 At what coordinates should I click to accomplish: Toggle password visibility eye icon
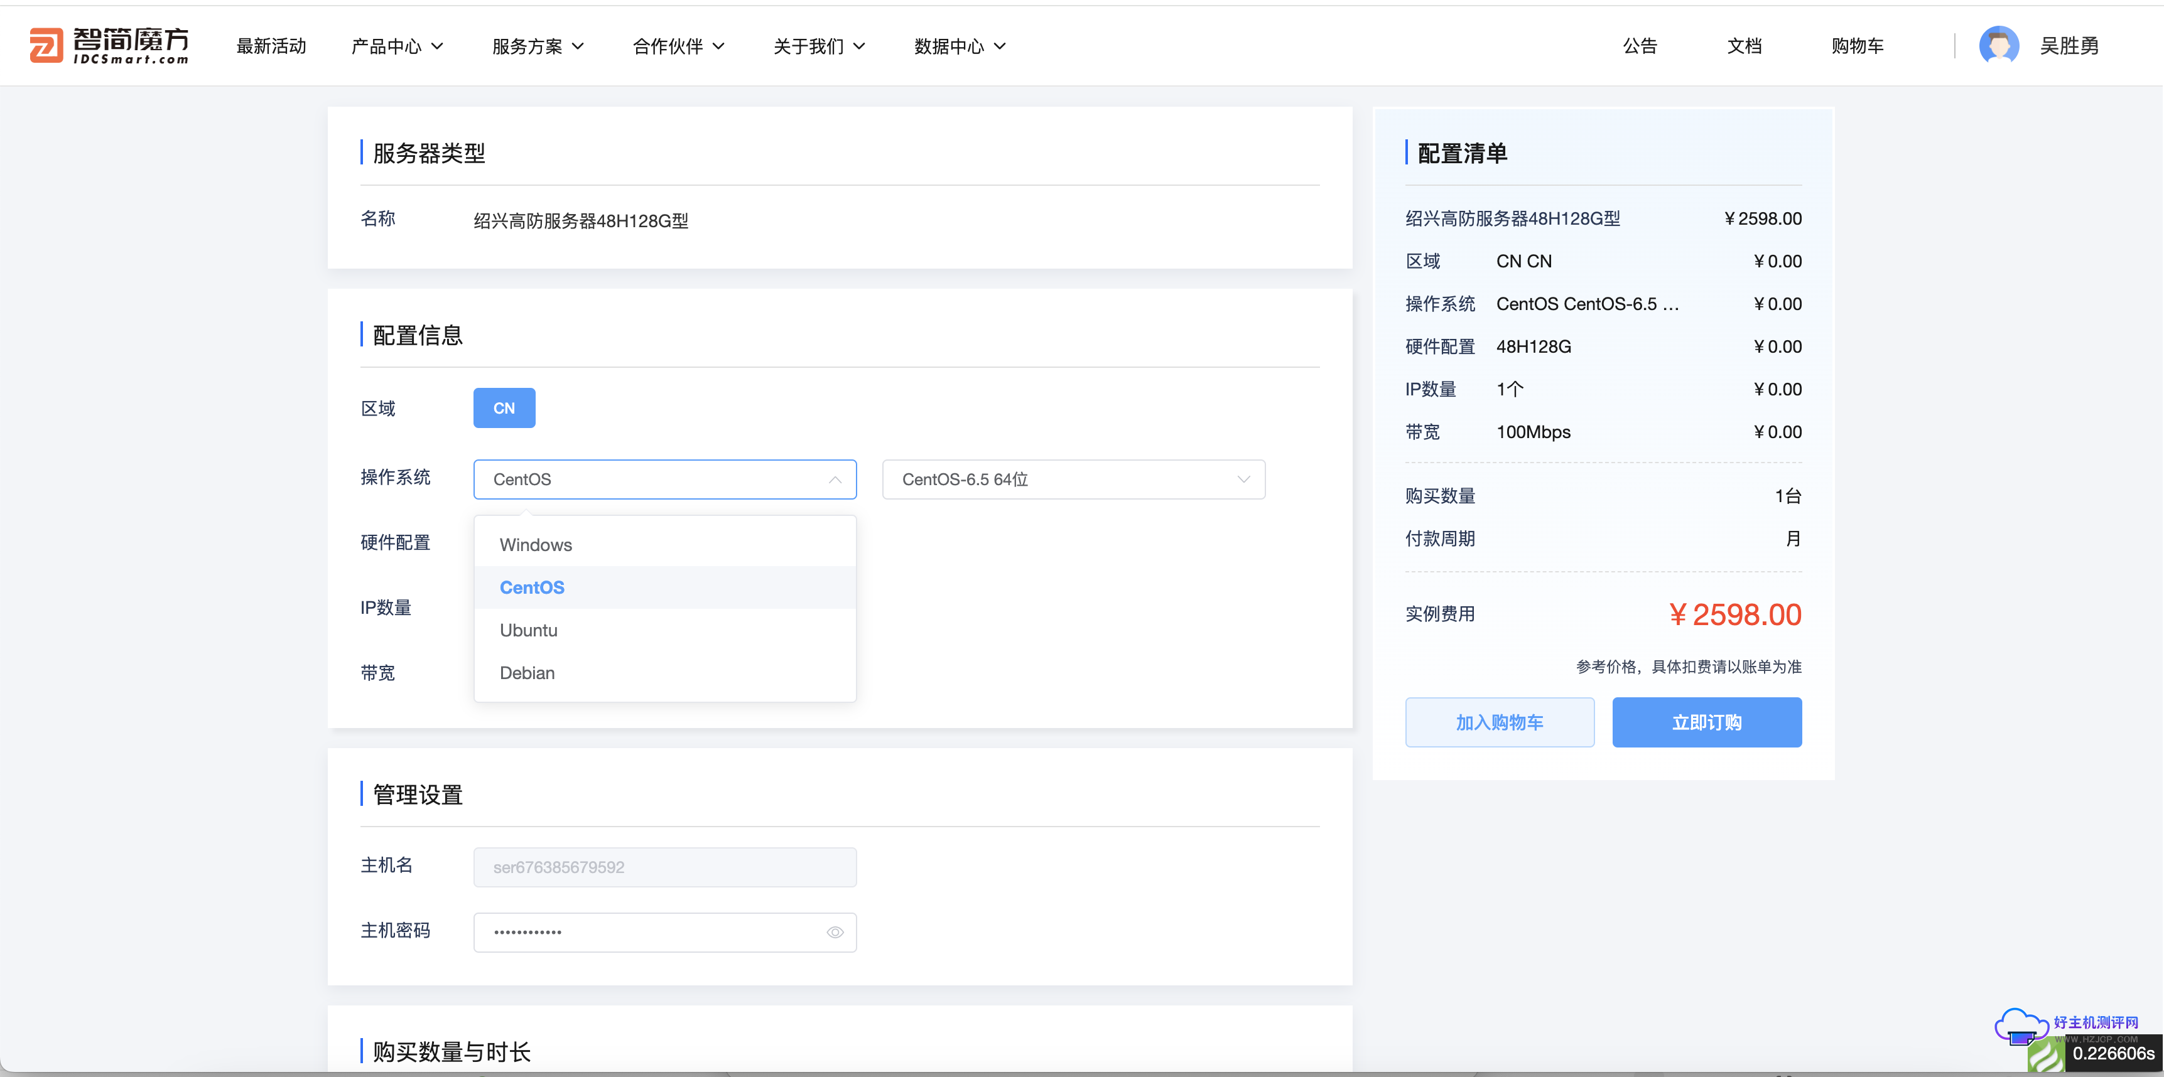tap(834, 932)
